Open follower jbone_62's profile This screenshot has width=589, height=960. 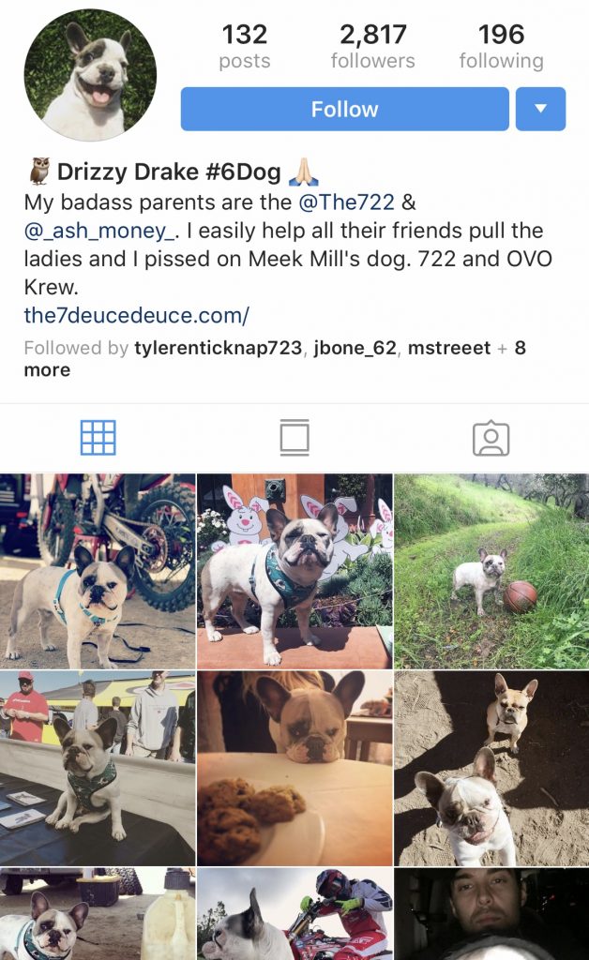click(x=355, y=348)
